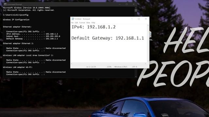The height and width of the screenshot is (117, 209).
Task: Click 'Wireless LAN adapter Wi-Fi:' line
Action: [x=18, y=67]
